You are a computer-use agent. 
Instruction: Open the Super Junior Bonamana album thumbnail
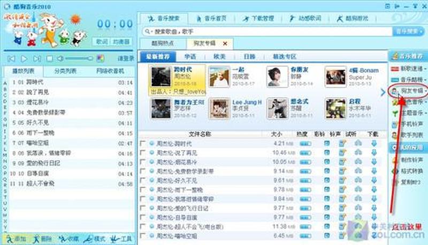click(x=335, y=77)
